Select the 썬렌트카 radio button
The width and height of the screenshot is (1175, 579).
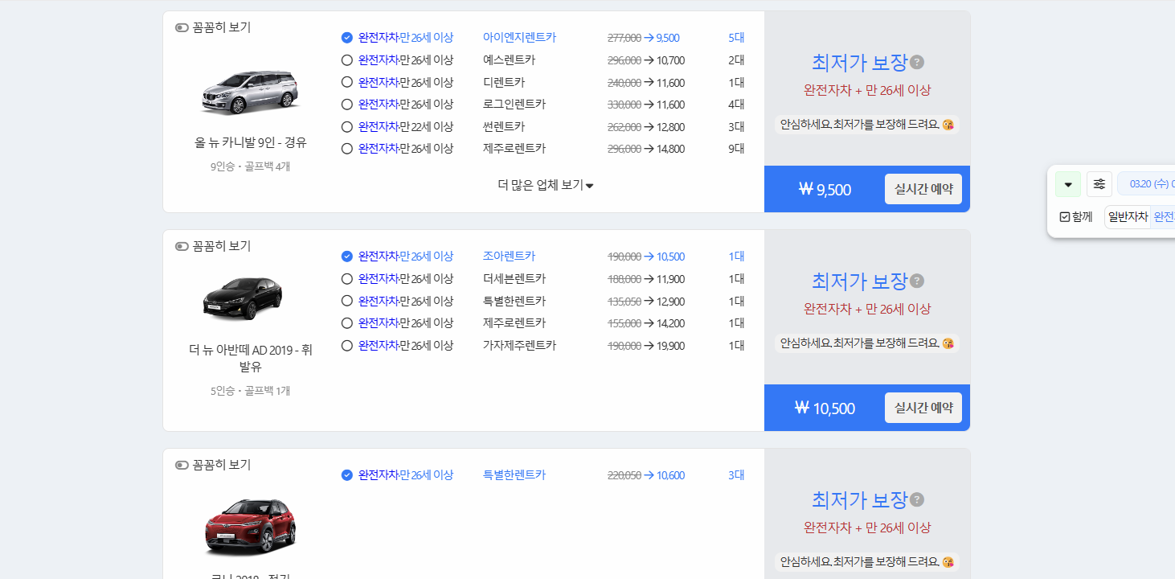(x=346, y=125)
